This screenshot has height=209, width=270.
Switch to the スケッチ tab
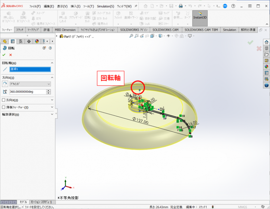[20, 30]
